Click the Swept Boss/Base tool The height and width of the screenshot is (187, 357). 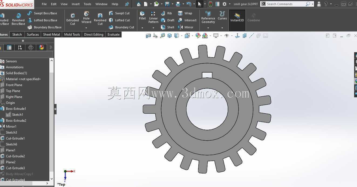[x=42, y=13]
